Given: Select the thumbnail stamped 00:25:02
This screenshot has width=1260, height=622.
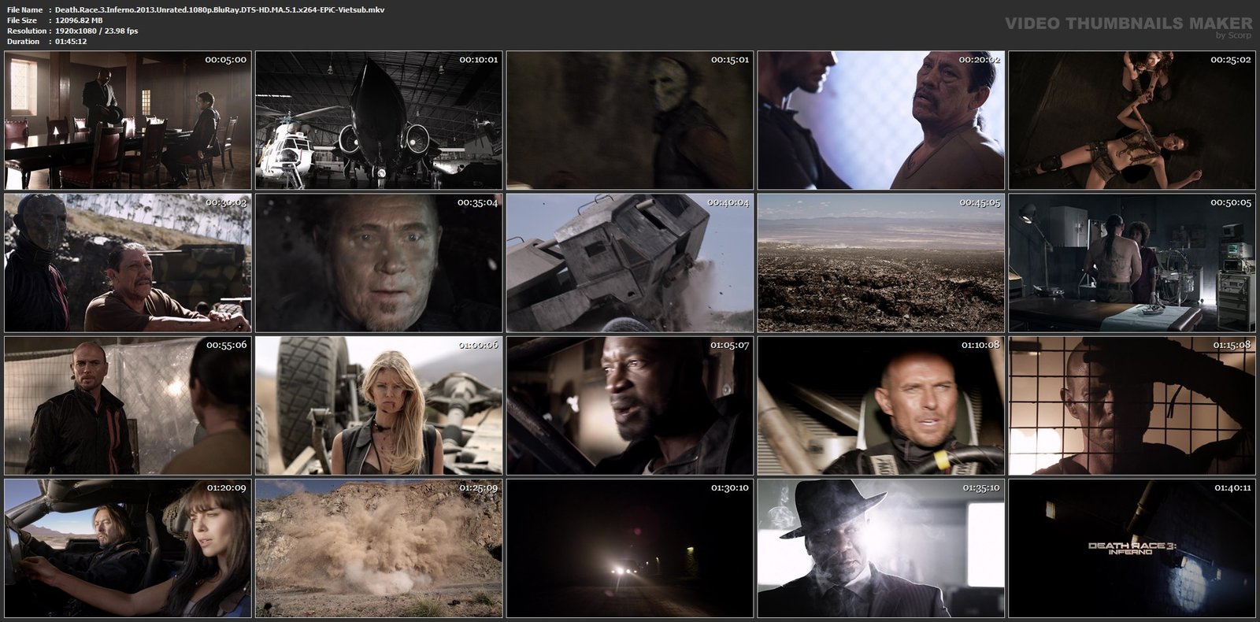Looking at the screenshot, I should coord(1132,120).
